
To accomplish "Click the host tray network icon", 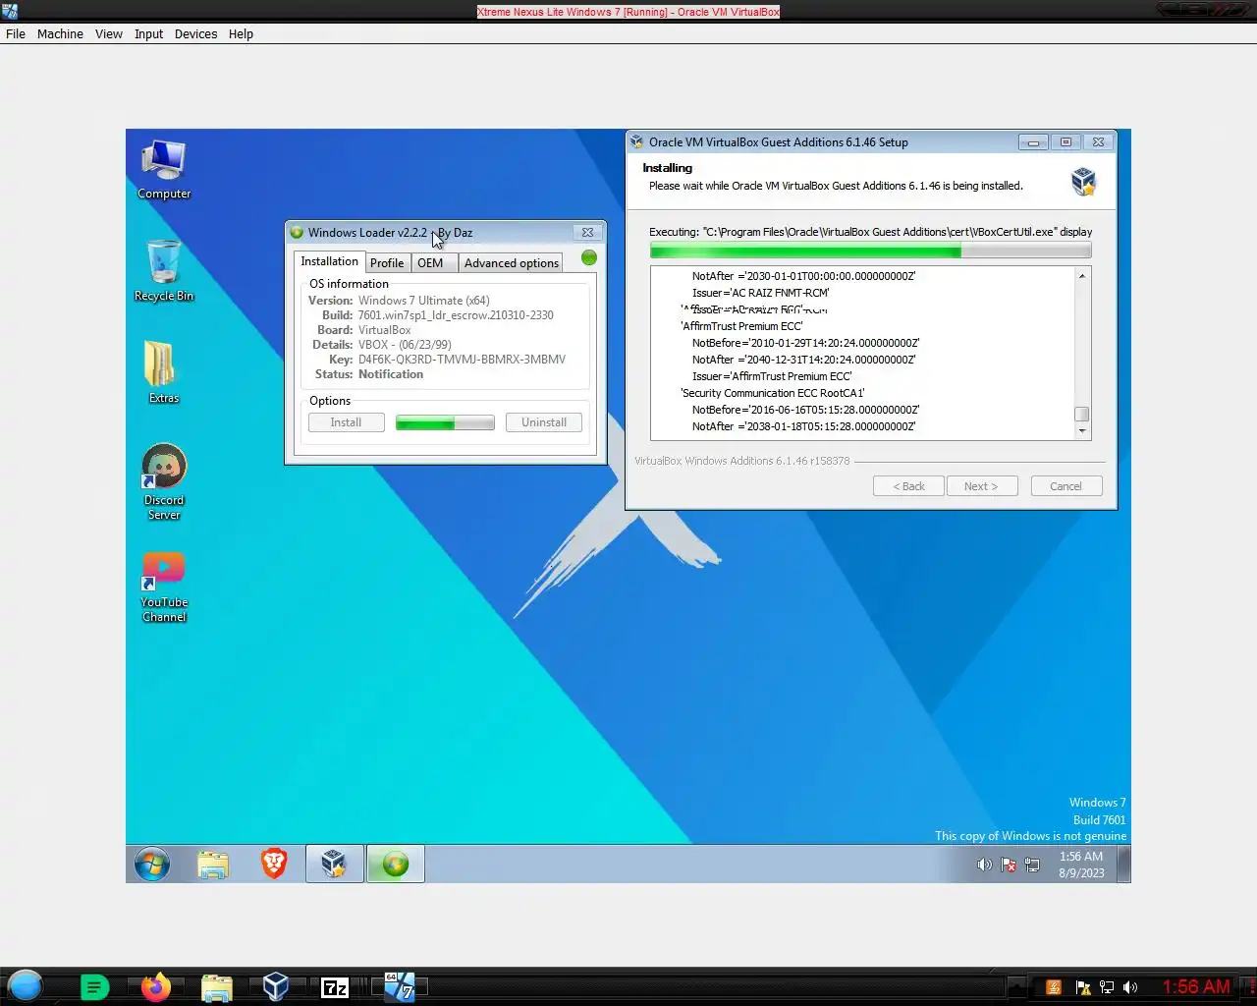I will (x=1107, y=987).
